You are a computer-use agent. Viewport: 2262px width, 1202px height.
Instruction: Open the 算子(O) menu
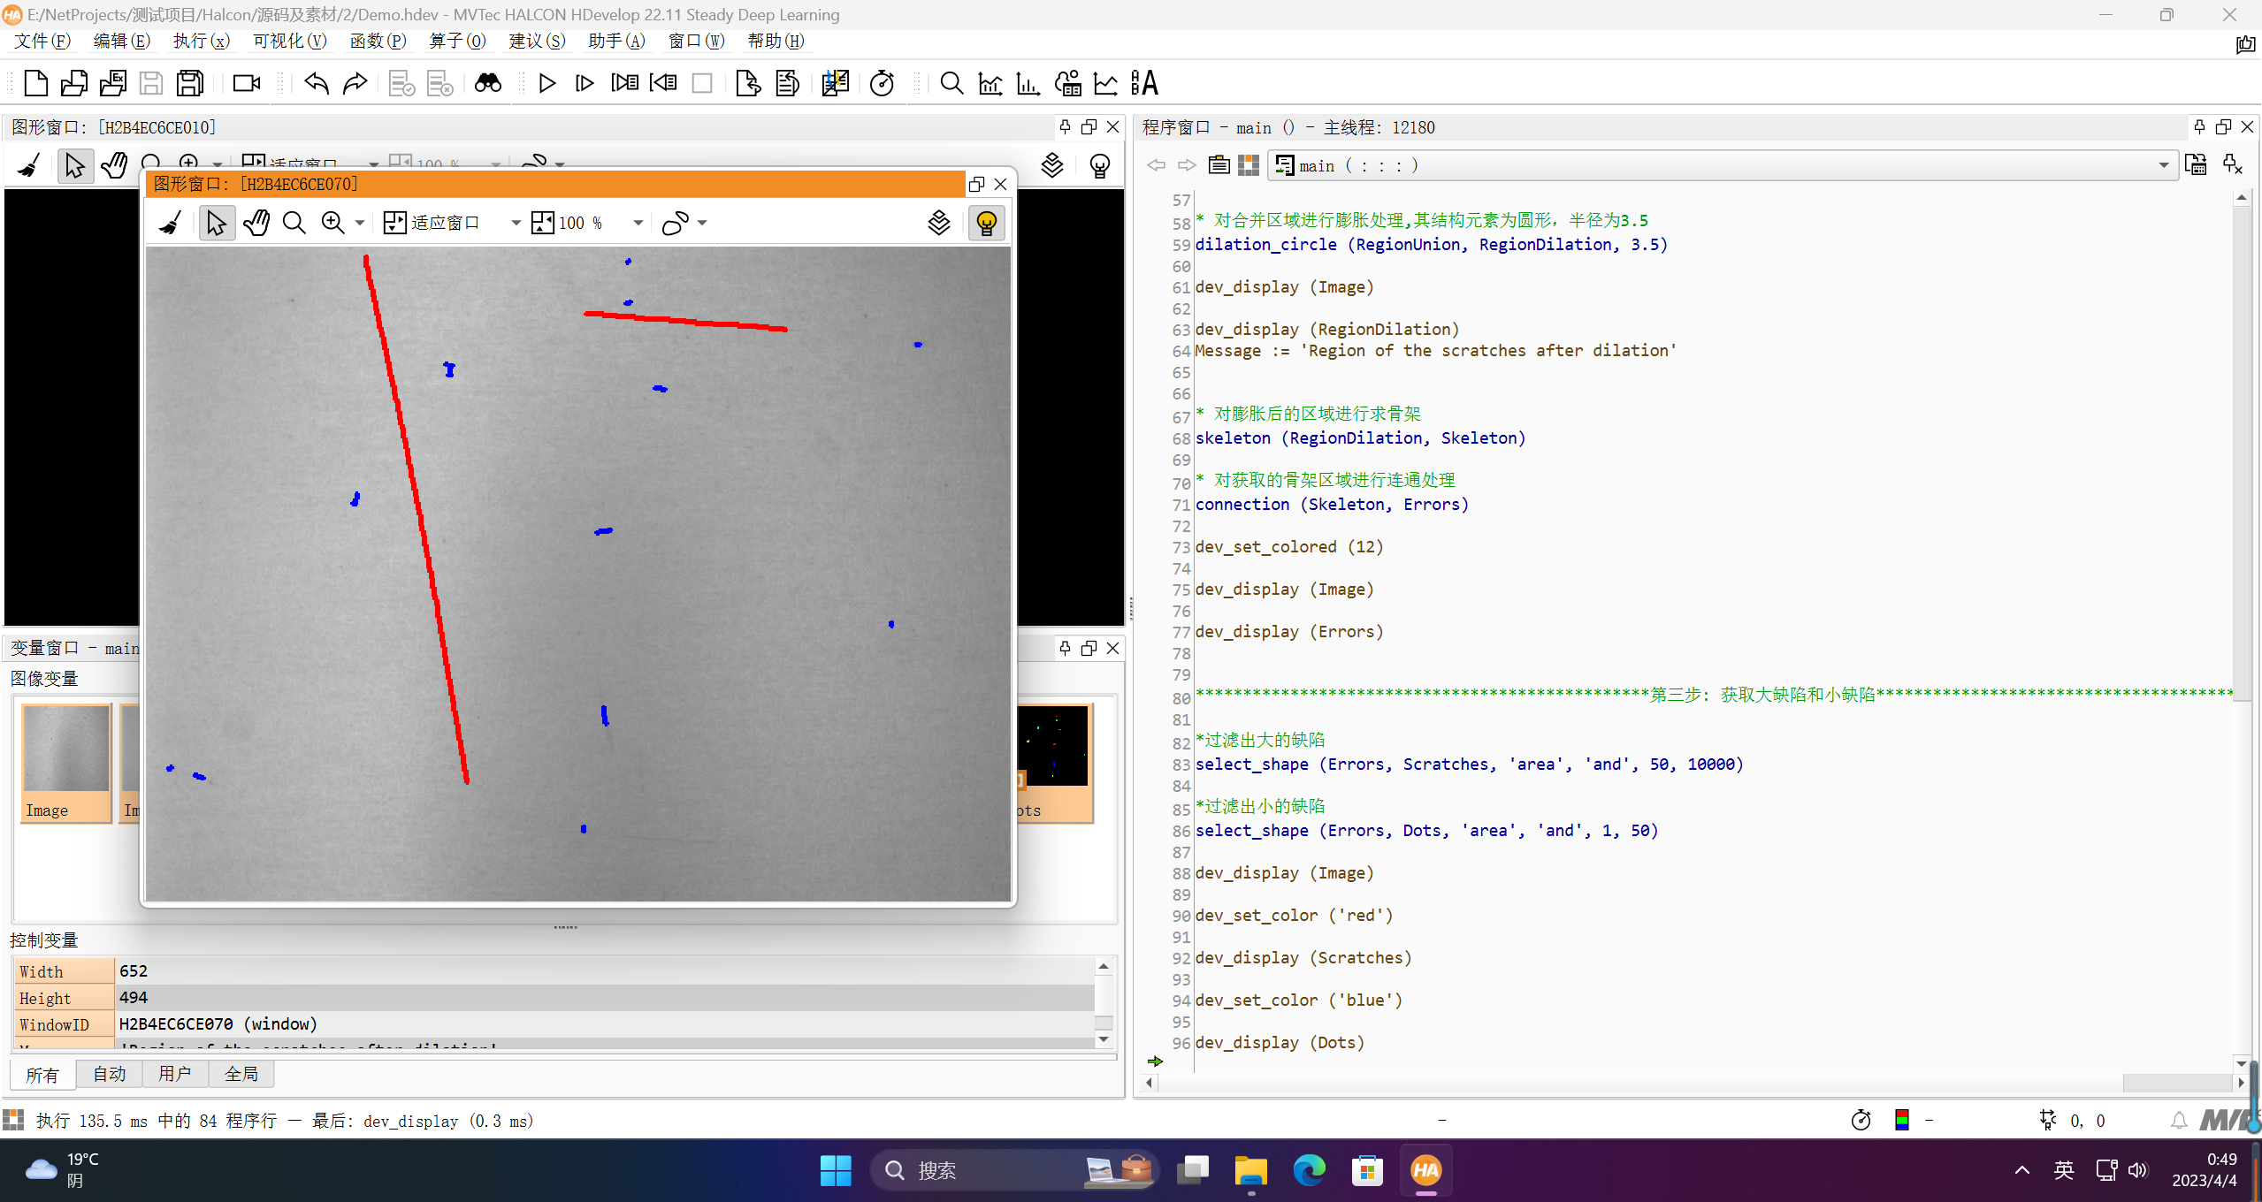457,41
